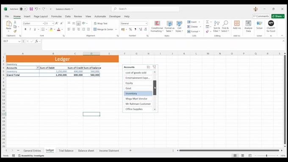Open the File menu
Screen dimensions: 288x162
[7, 16]
